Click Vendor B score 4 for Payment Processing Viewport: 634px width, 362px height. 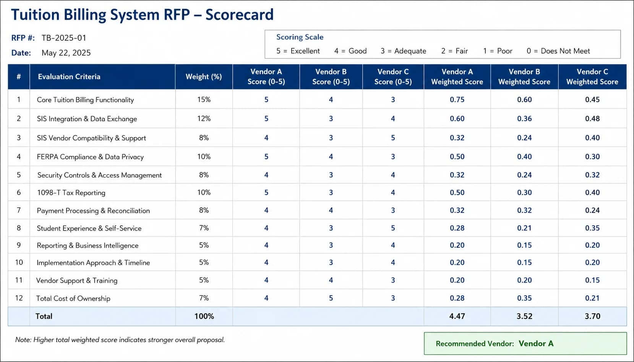[331, 210]
